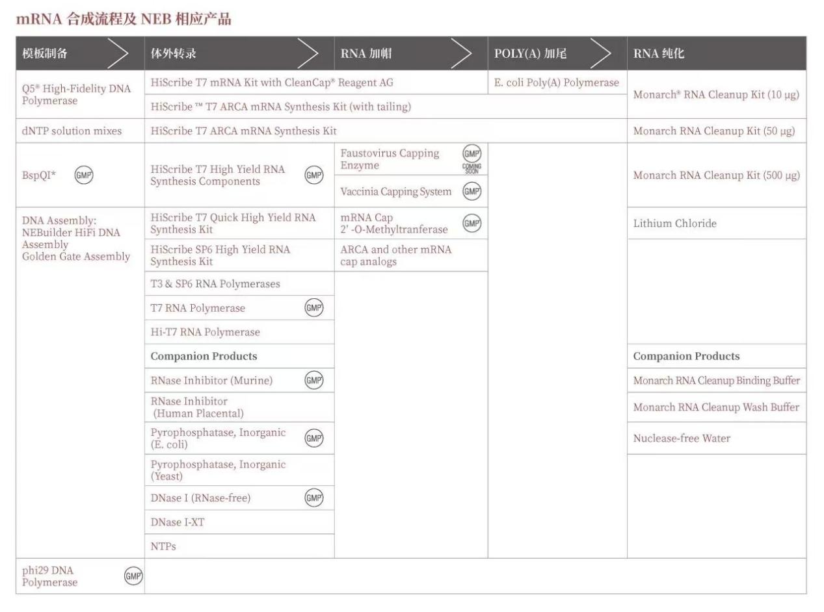Image resolution: width=824 pixels, height=612 pixels.
Task: Click GMP badge next to DNase I (RNase-free)
Action: (x=314, y=498)
